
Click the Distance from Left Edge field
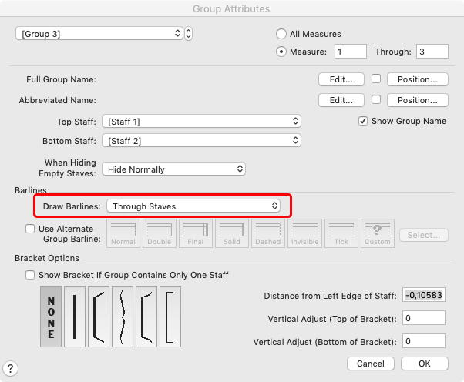pos(422,296)
